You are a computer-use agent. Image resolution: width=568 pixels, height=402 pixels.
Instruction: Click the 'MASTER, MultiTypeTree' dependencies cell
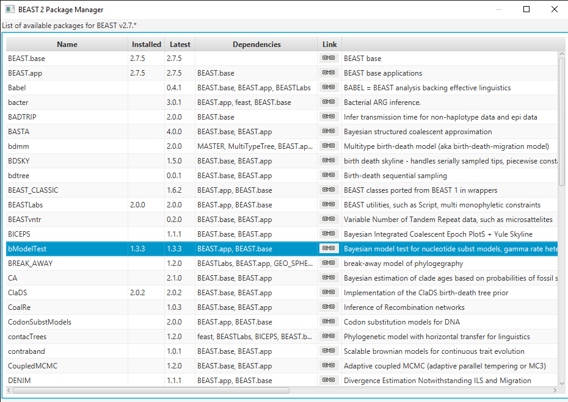255,146
